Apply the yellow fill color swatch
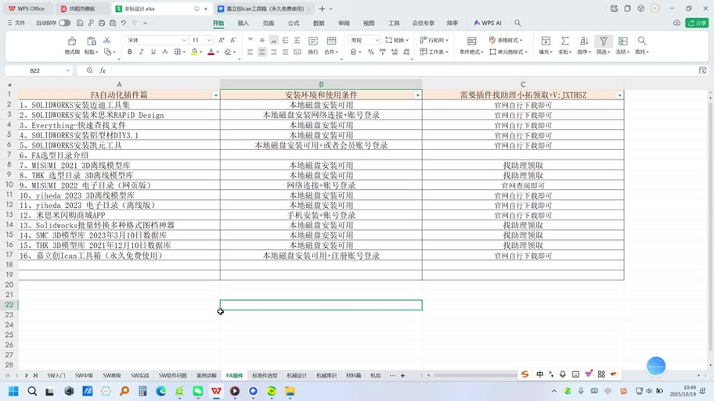 click(194, 52)
